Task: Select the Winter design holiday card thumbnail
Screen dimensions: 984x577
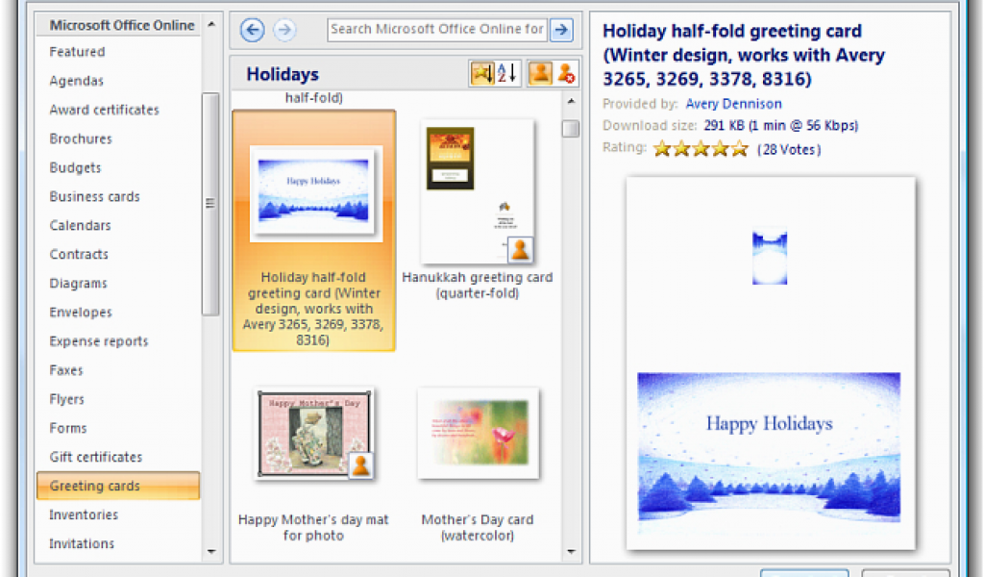Action: coord(315,193)
